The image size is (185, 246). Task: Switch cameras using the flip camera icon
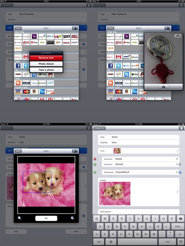(x=178, y=36)
